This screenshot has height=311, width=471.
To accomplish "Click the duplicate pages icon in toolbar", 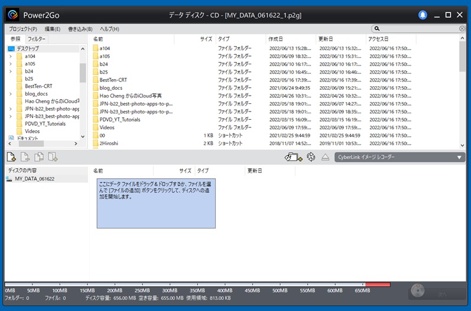I will pos(39,157).
